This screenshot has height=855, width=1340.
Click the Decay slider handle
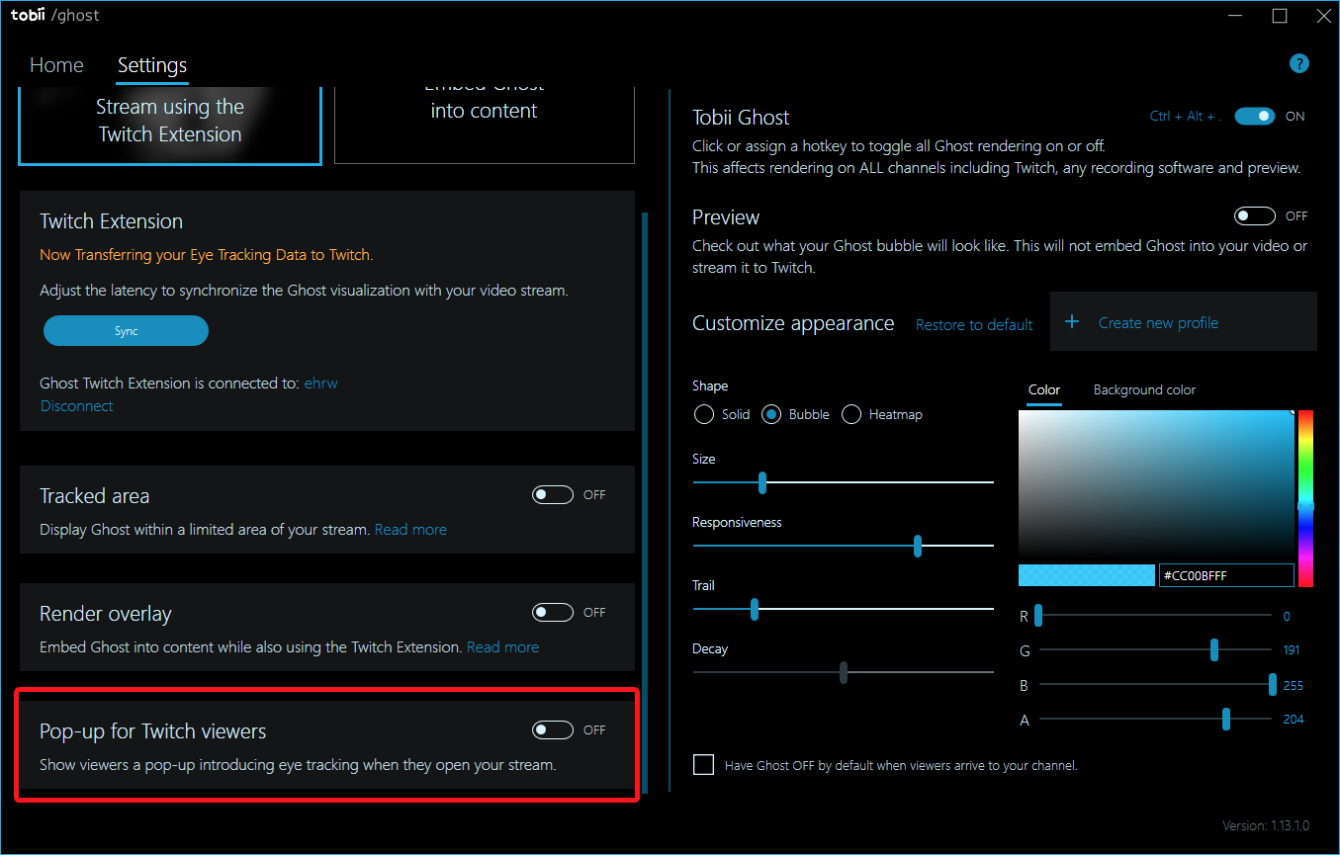(x=844, y=672)
